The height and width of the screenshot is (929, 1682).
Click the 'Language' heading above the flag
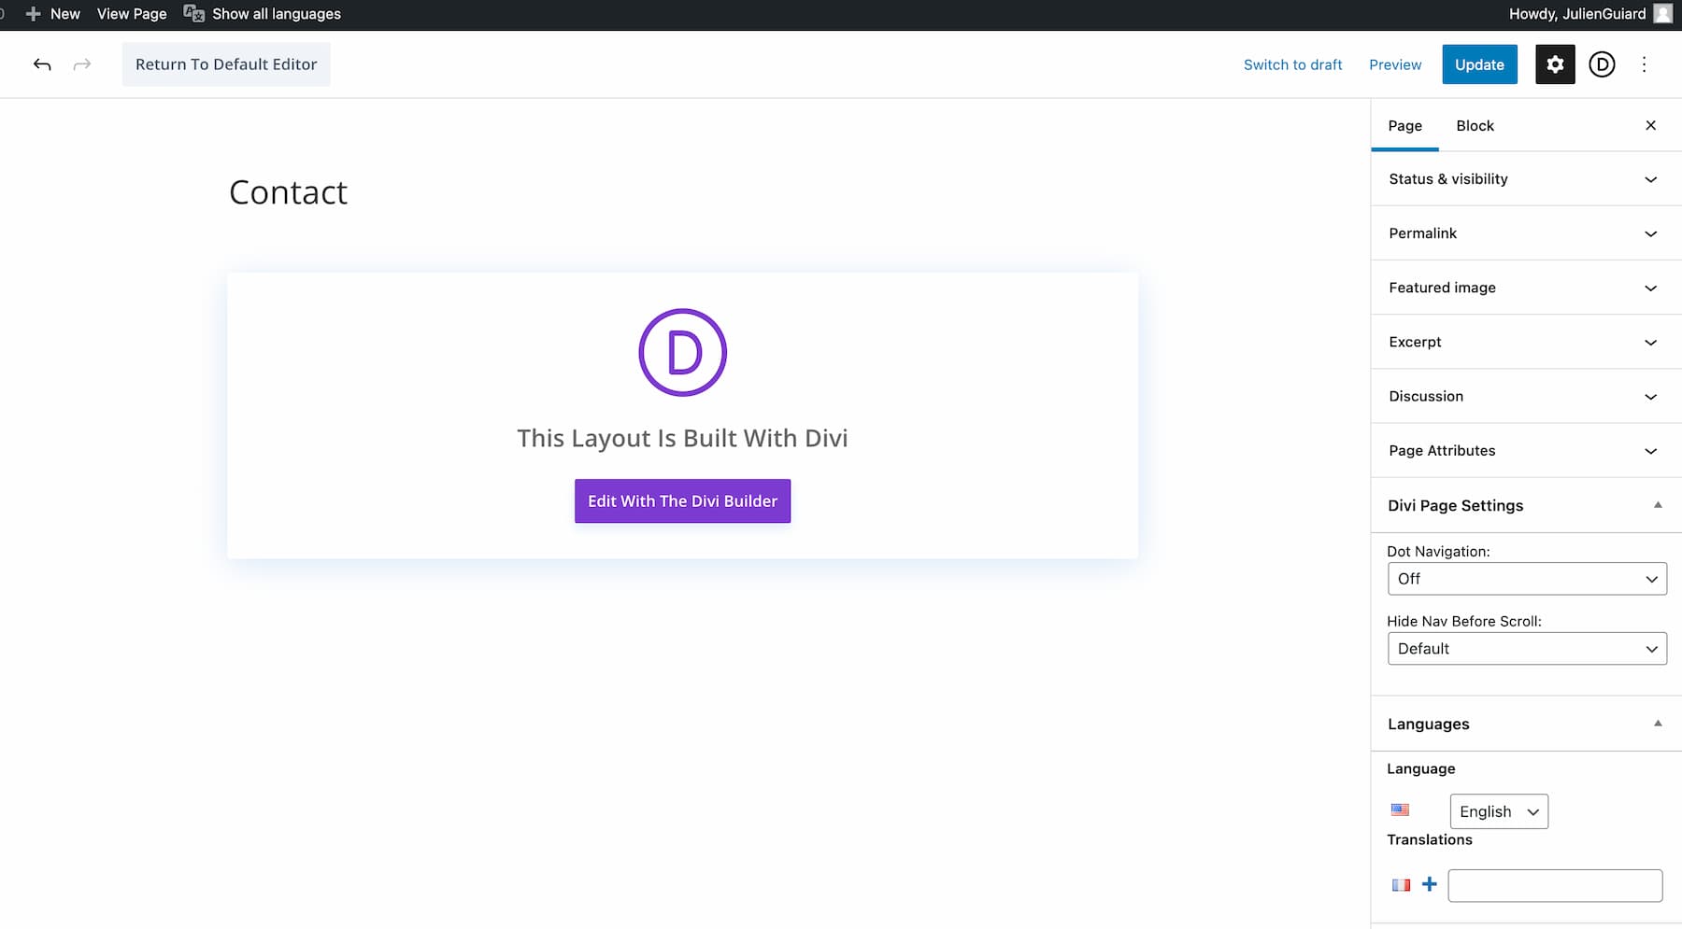1421,768
